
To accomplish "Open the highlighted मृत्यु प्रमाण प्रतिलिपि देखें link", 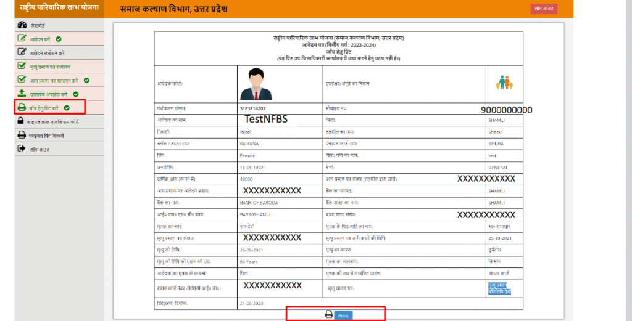I will coord(501,288).
